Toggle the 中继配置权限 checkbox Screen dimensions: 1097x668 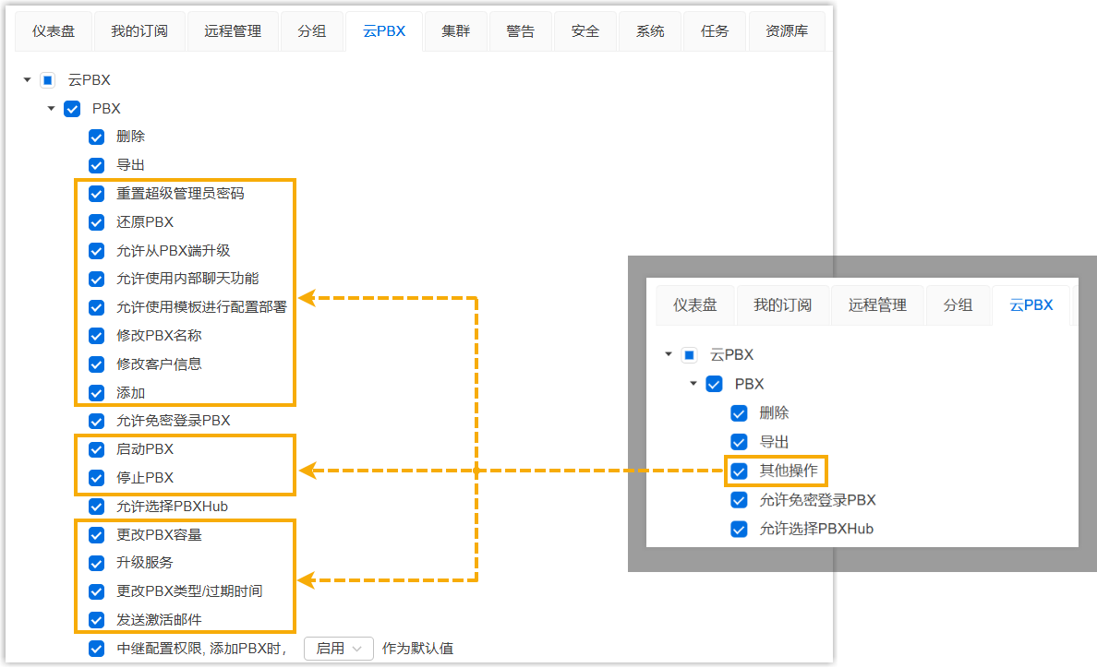tap(96, 649)
